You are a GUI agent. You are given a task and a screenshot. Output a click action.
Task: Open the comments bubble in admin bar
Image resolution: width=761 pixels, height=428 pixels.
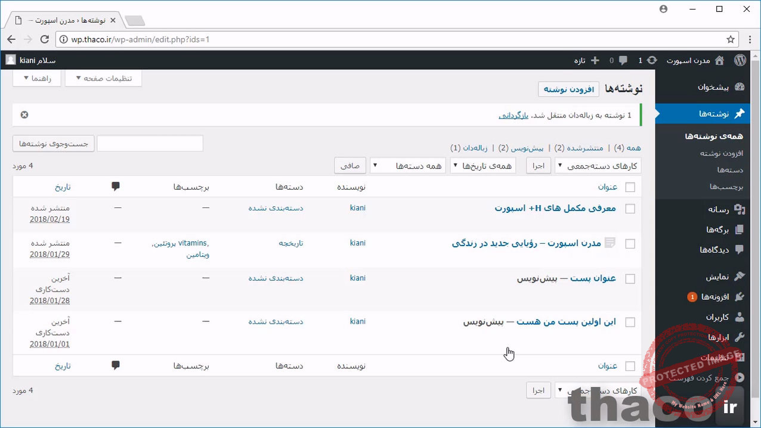click(623, 60)
